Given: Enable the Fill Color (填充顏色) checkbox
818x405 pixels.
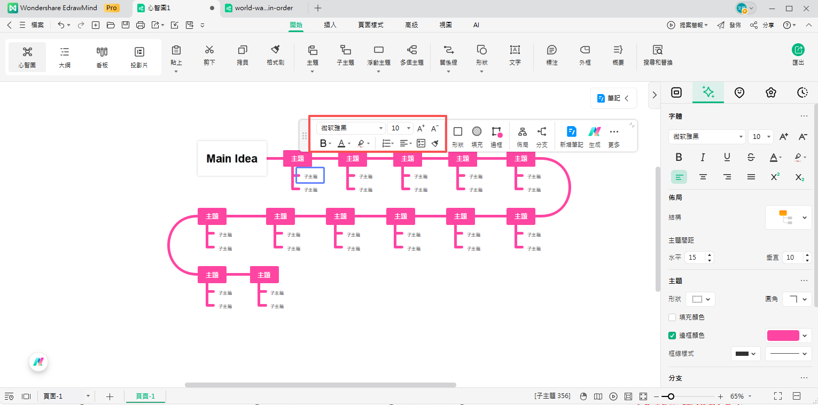Looking at the screenshot, I should coord(673,317).
